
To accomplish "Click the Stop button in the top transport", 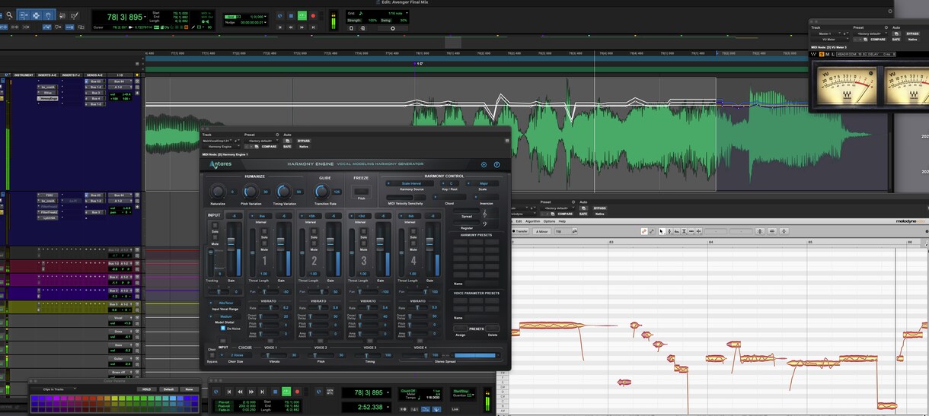I will pos(291,16).
